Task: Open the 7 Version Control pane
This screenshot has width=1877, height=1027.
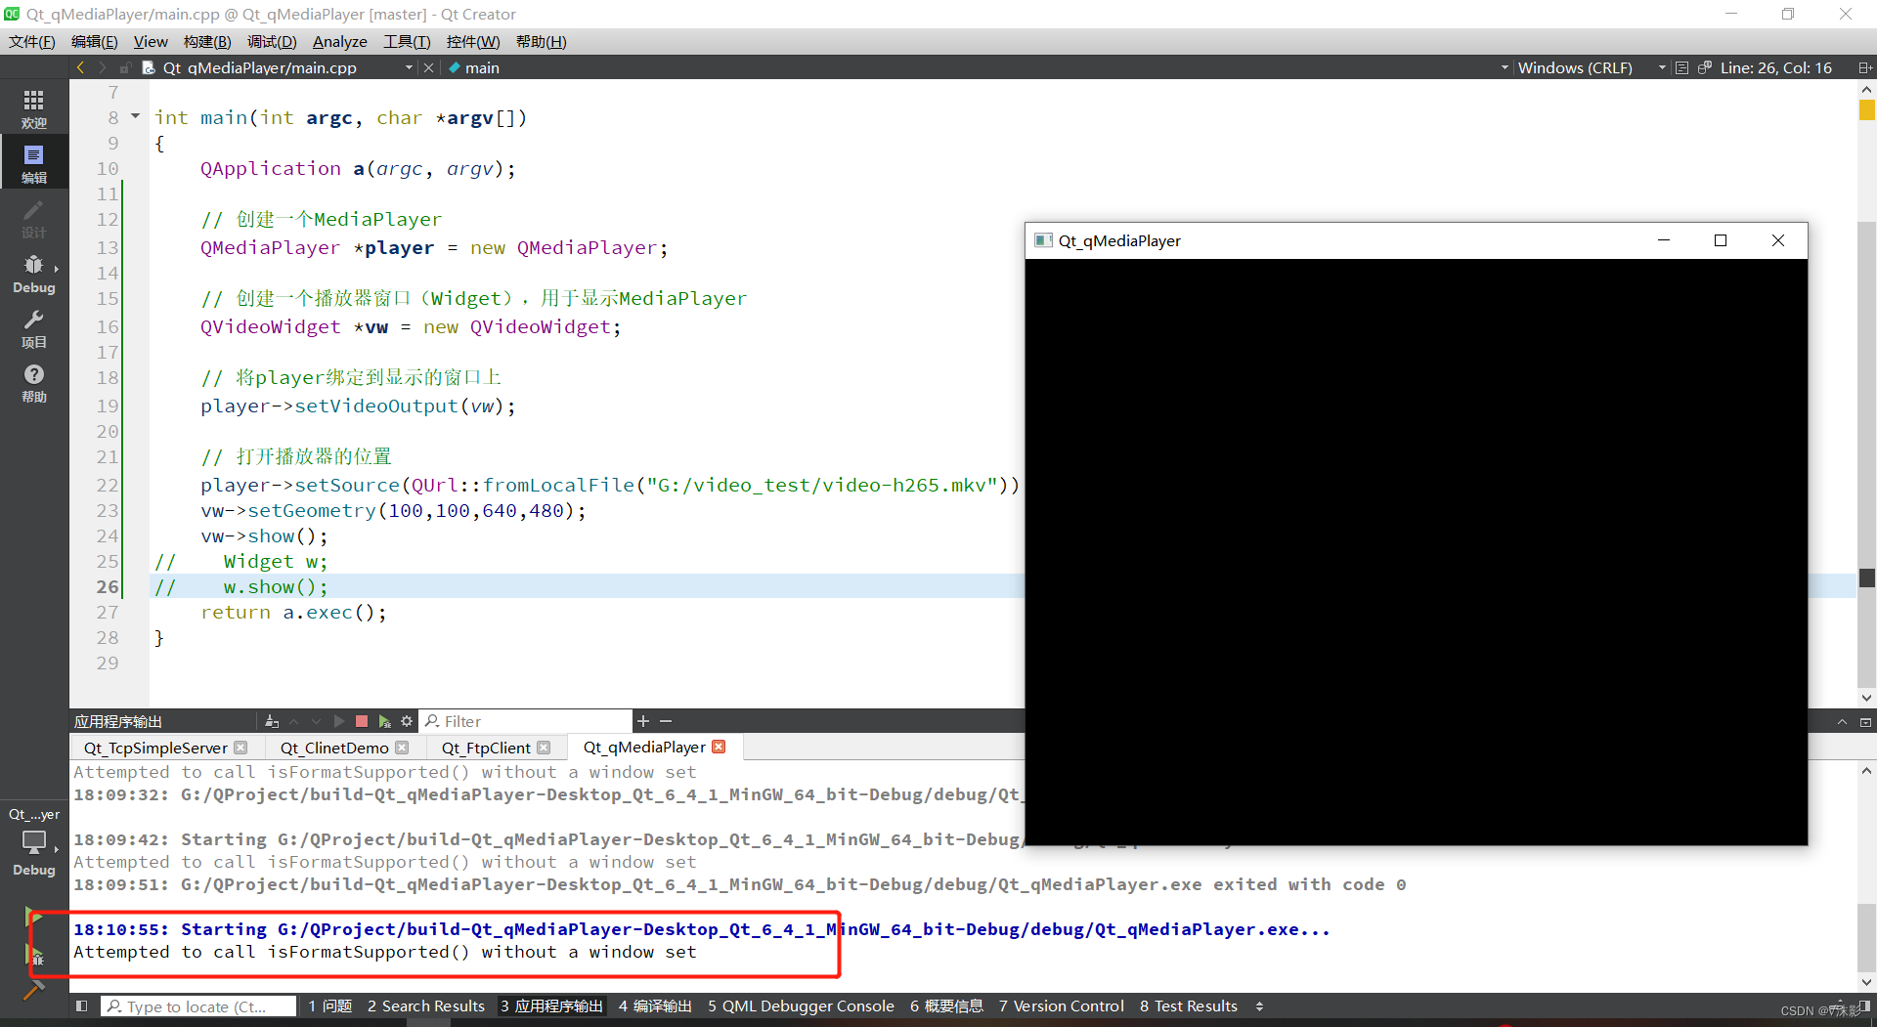Action: pyautogui.click(x=1061, y=1006)
